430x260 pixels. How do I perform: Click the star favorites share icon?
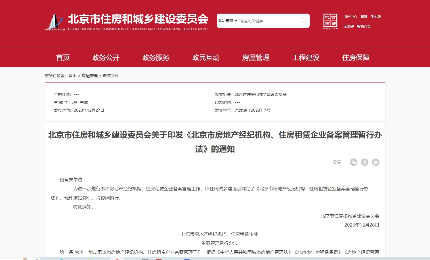click(x=376, y=162)
